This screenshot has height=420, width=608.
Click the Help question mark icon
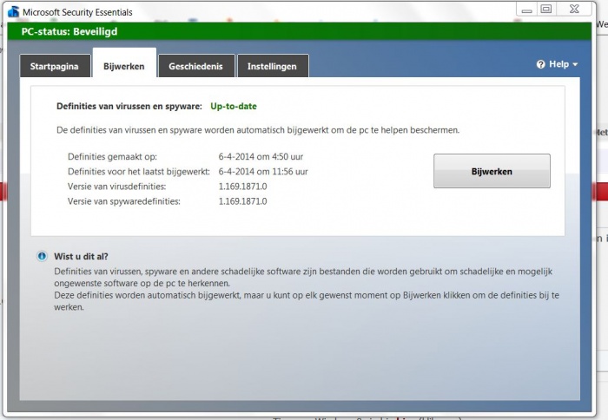click(x=541, y=64)
